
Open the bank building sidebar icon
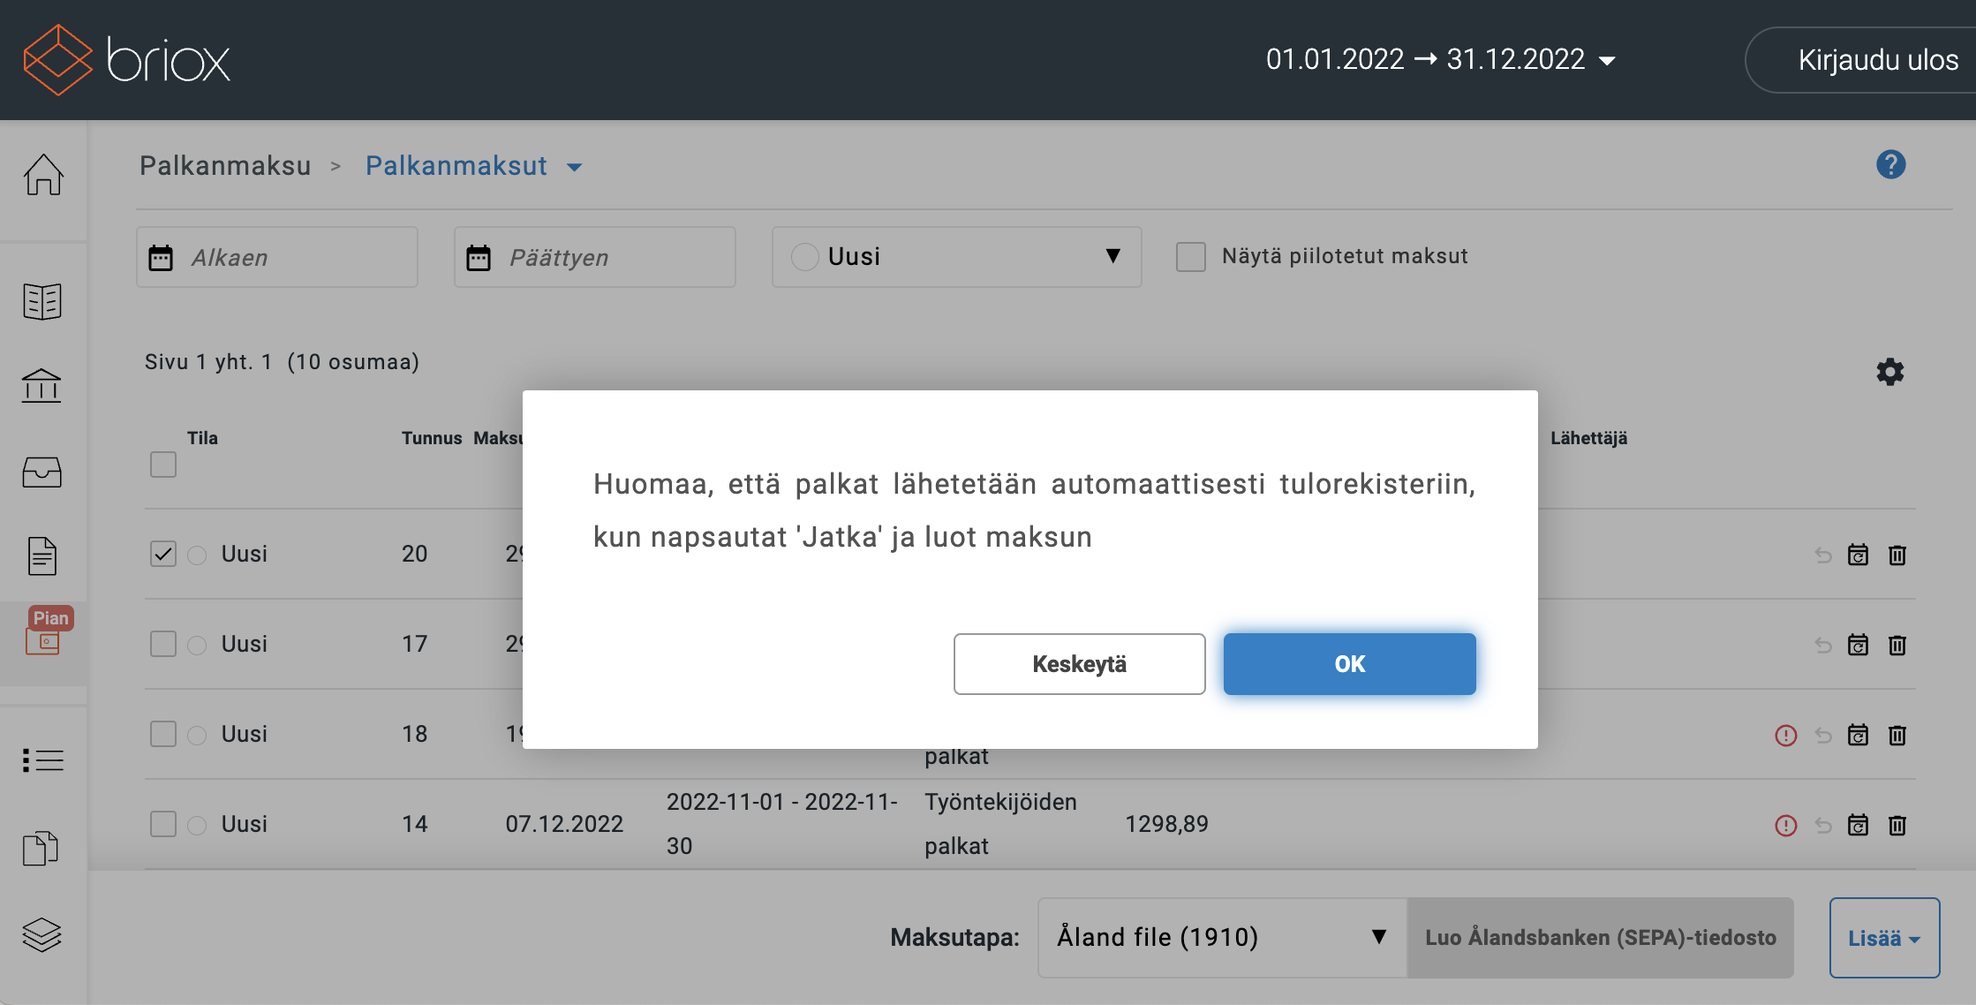41,386
